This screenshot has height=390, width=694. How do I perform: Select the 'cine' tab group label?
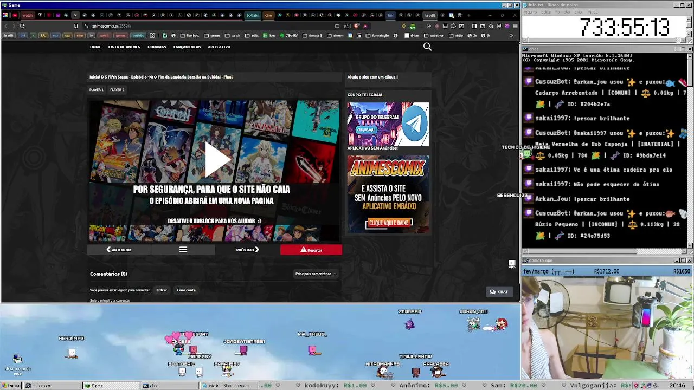268,15
